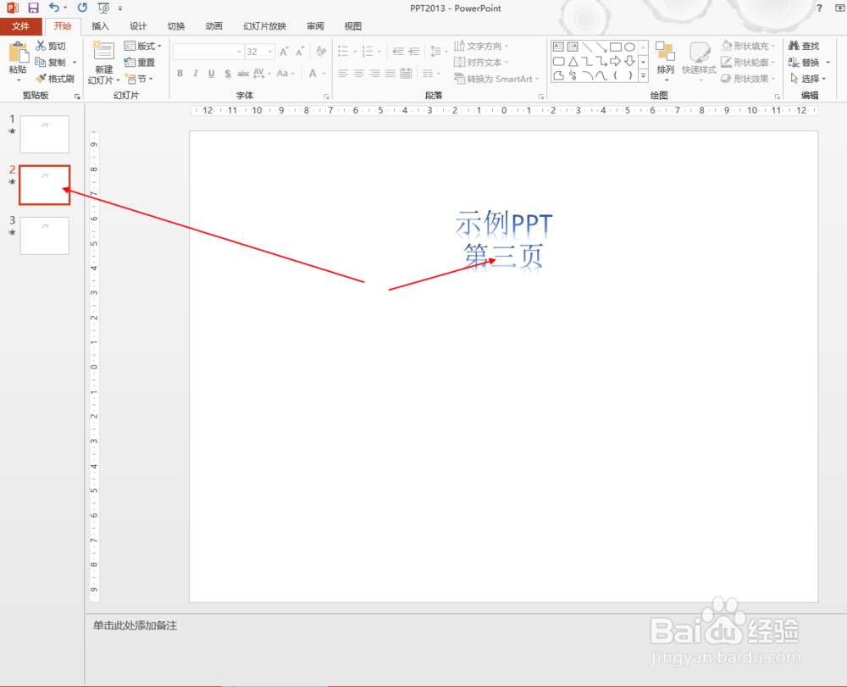Image resolution: width=847 pixels, height=687 pixels.
Task: Open the font name dropdown
Action: pyautogui.click(x=240, y=52)
